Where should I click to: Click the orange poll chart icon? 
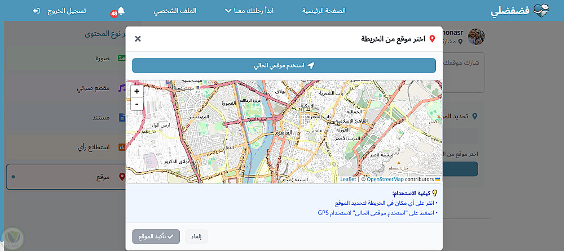(x=122, y=147)
